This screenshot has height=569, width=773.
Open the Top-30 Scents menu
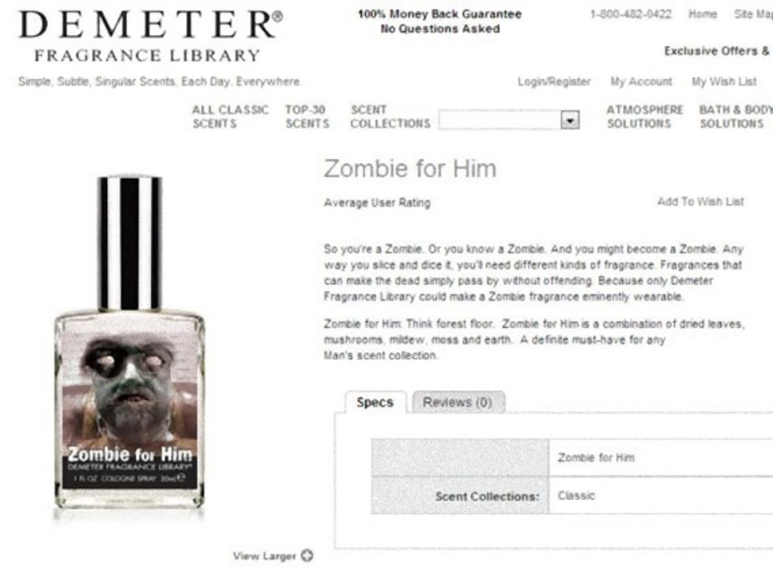point(307,116)
